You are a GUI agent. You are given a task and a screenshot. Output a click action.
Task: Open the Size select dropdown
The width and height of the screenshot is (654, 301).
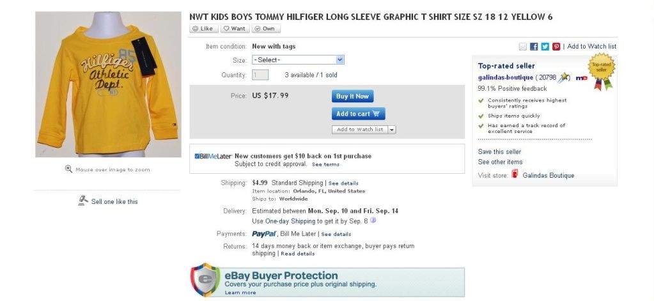click(x=298, y=59)
